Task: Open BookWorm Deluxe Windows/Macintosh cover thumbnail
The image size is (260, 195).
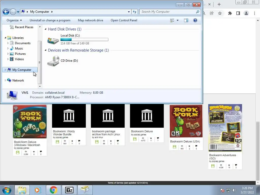Action: 30,121
